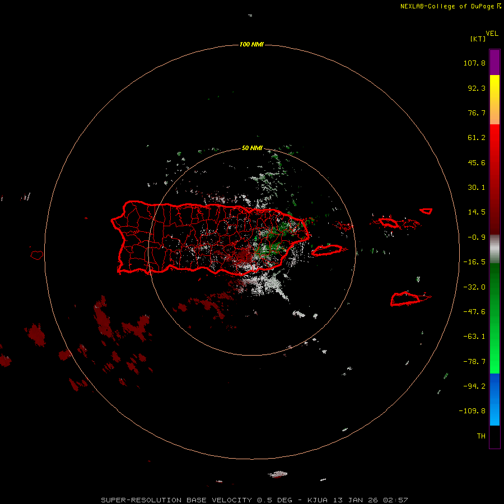Viewport: 504px width, 504px height.
Task: Select the 107.8 legend value
Action: (x=474, y=63)
